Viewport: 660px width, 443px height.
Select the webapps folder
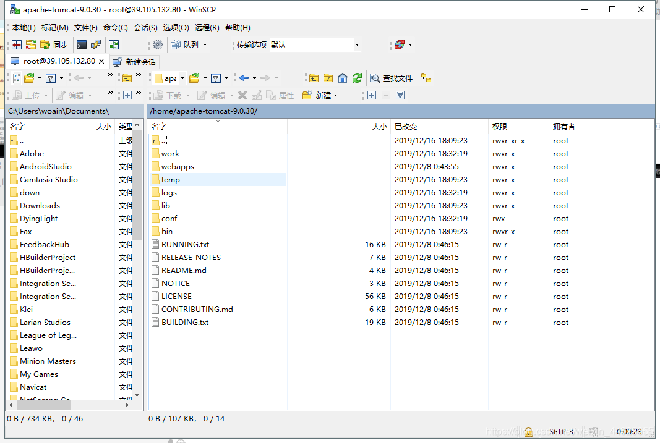[x=178, y=167]
